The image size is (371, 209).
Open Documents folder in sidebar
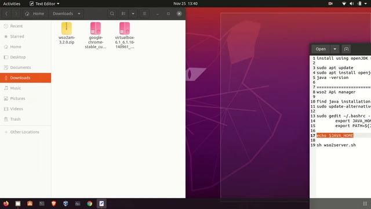26,67
